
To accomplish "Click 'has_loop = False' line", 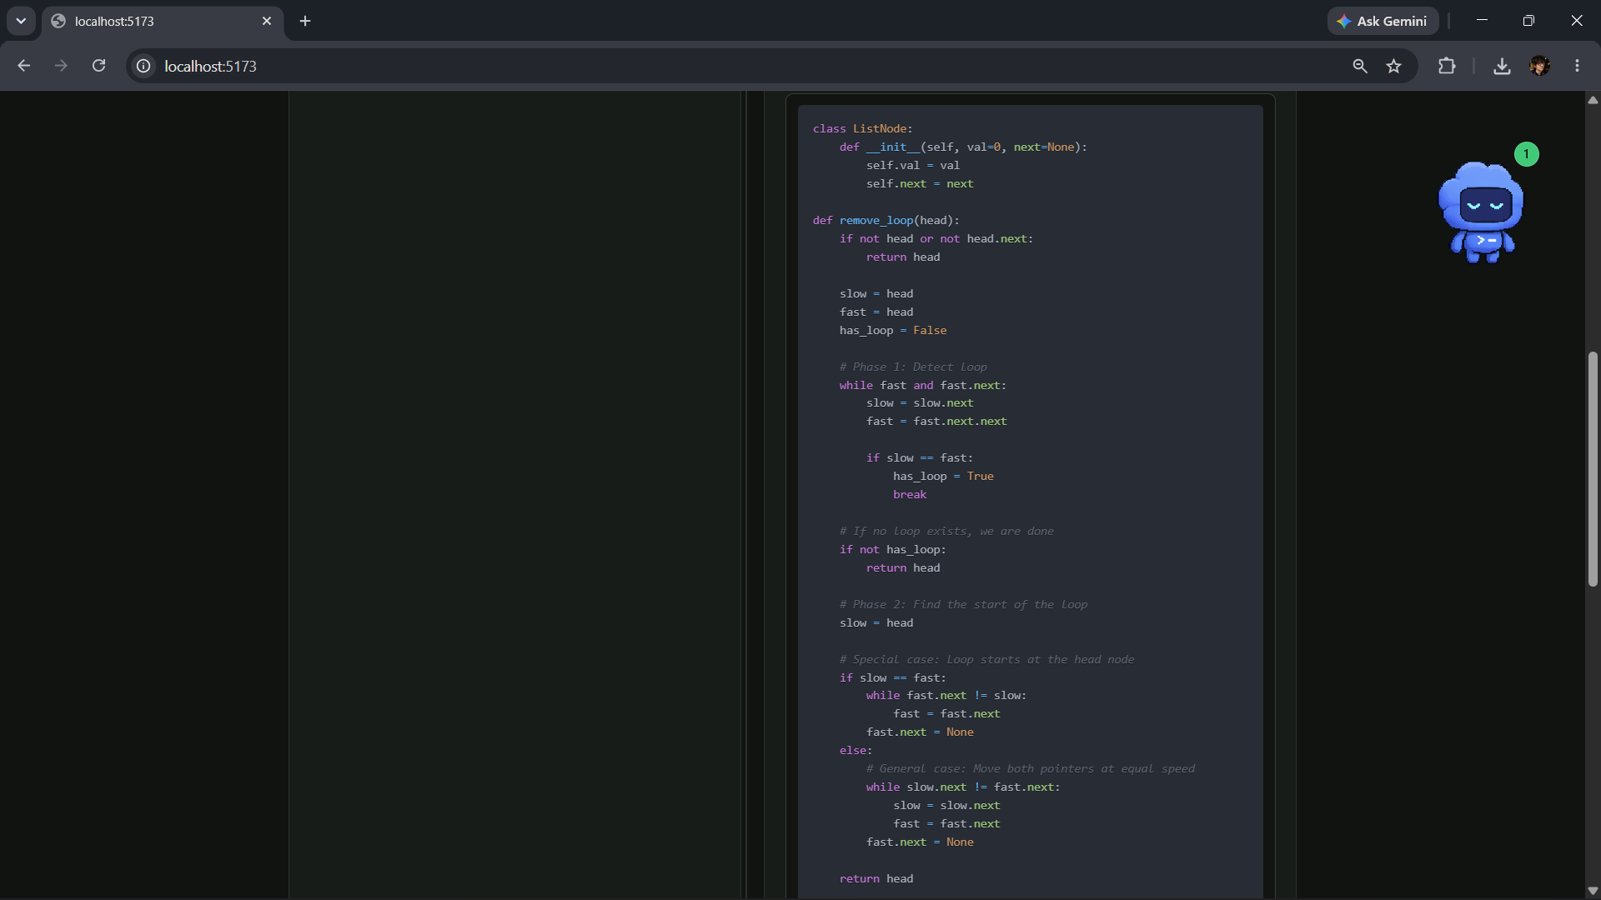I will (x=893, y=330).
